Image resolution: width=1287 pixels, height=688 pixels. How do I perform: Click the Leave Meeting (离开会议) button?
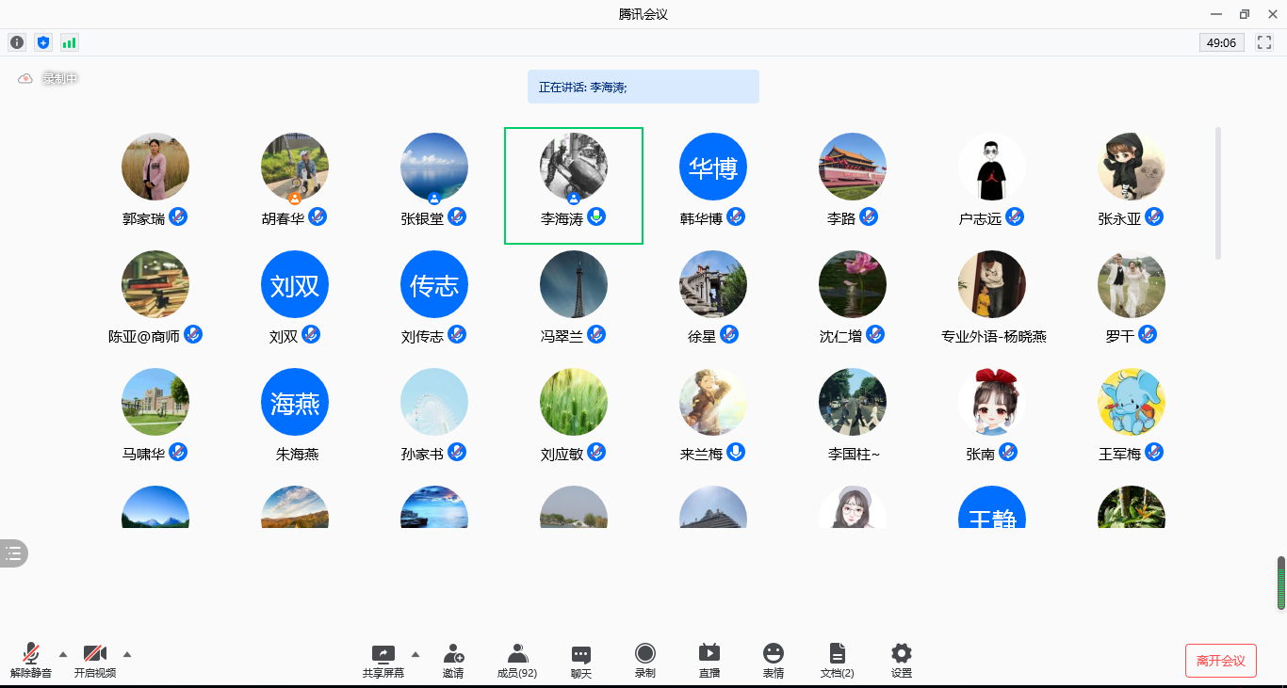tap(1221, 661)
